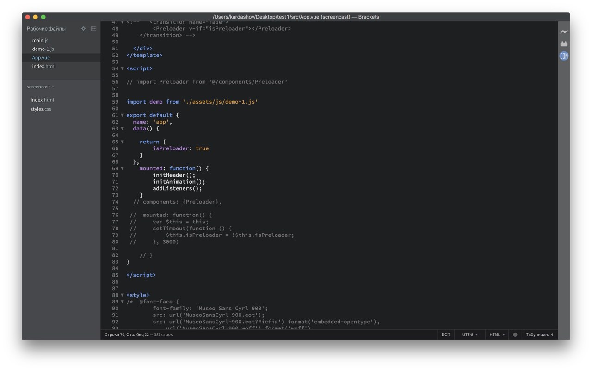Click the font-family: 'Museo Sans Cyrl 900' line
592x371 pixels.
pos(210,309)
